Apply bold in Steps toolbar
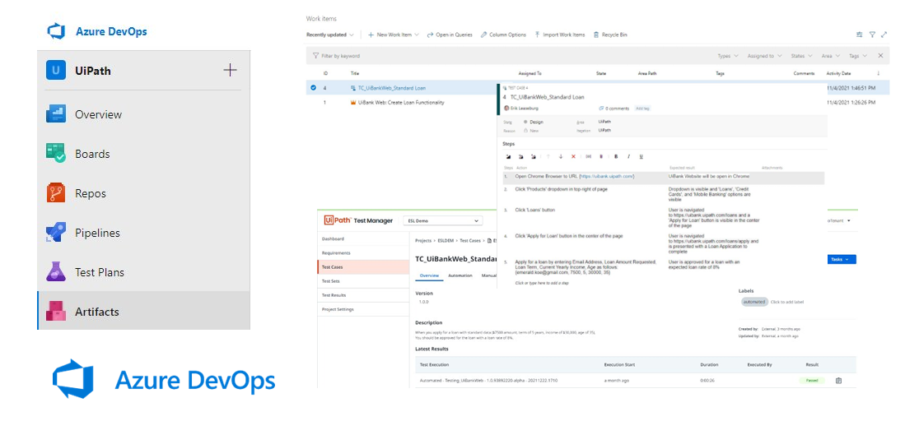Viewport: 905px width, 435px height. 616,156
